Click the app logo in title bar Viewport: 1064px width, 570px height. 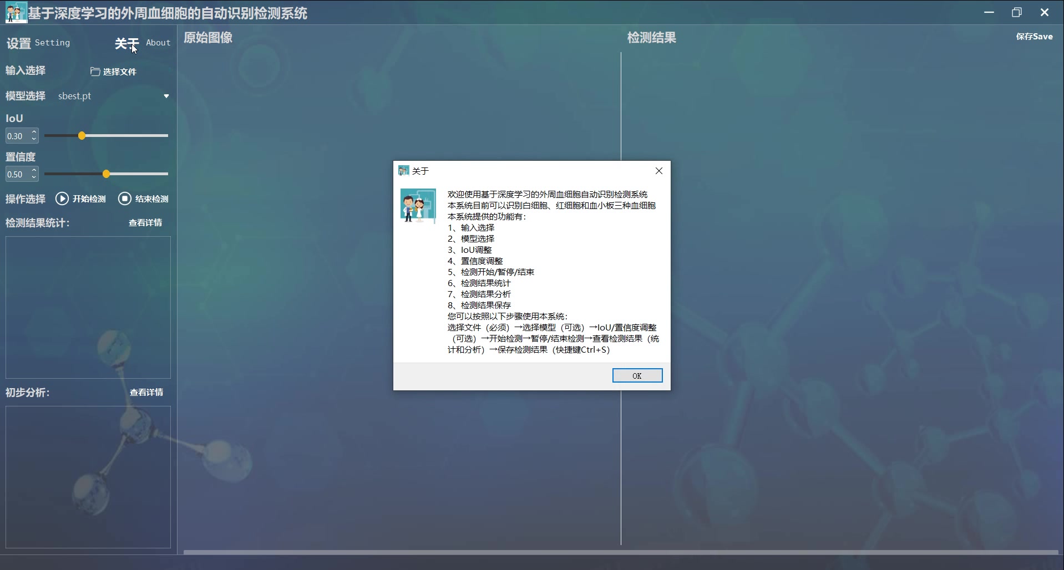tap(16, 12)
